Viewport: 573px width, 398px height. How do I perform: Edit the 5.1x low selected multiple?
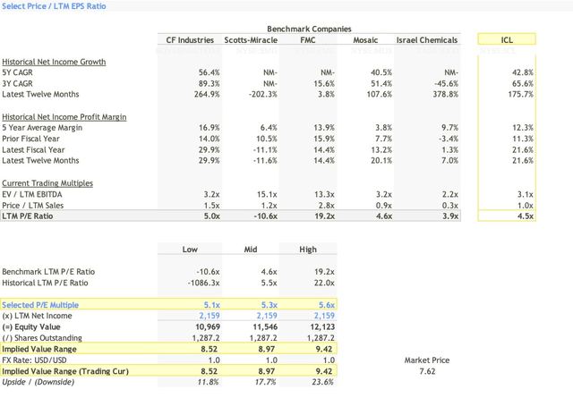coord(211,305)
